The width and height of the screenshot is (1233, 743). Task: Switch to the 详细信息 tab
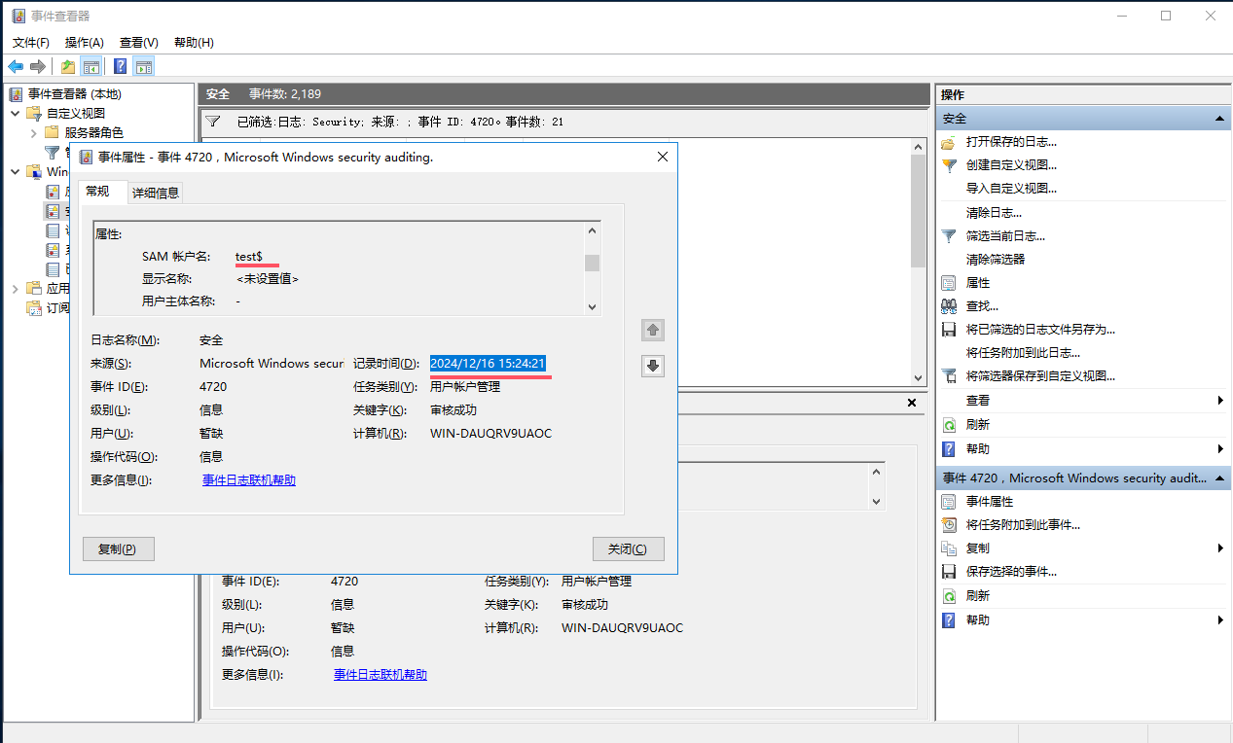[x=156, y=193]
